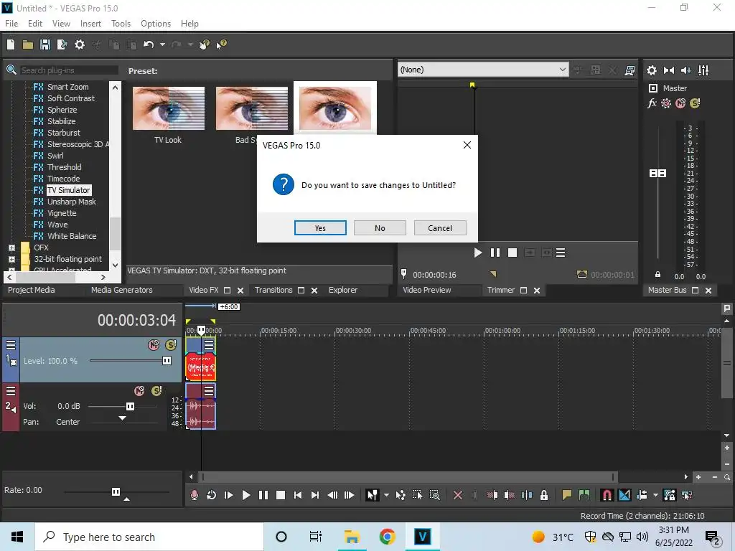Select the Normal Edit tool icon
Screen dimensions: 735x551
(373, 495)
